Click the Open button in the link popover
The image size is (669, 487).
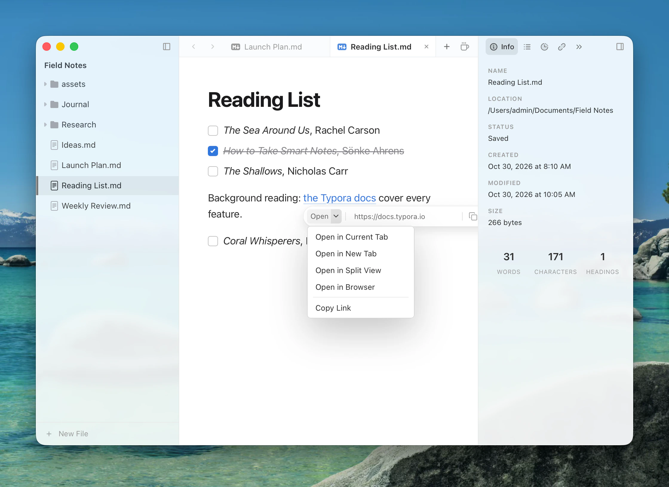(320, 216)
